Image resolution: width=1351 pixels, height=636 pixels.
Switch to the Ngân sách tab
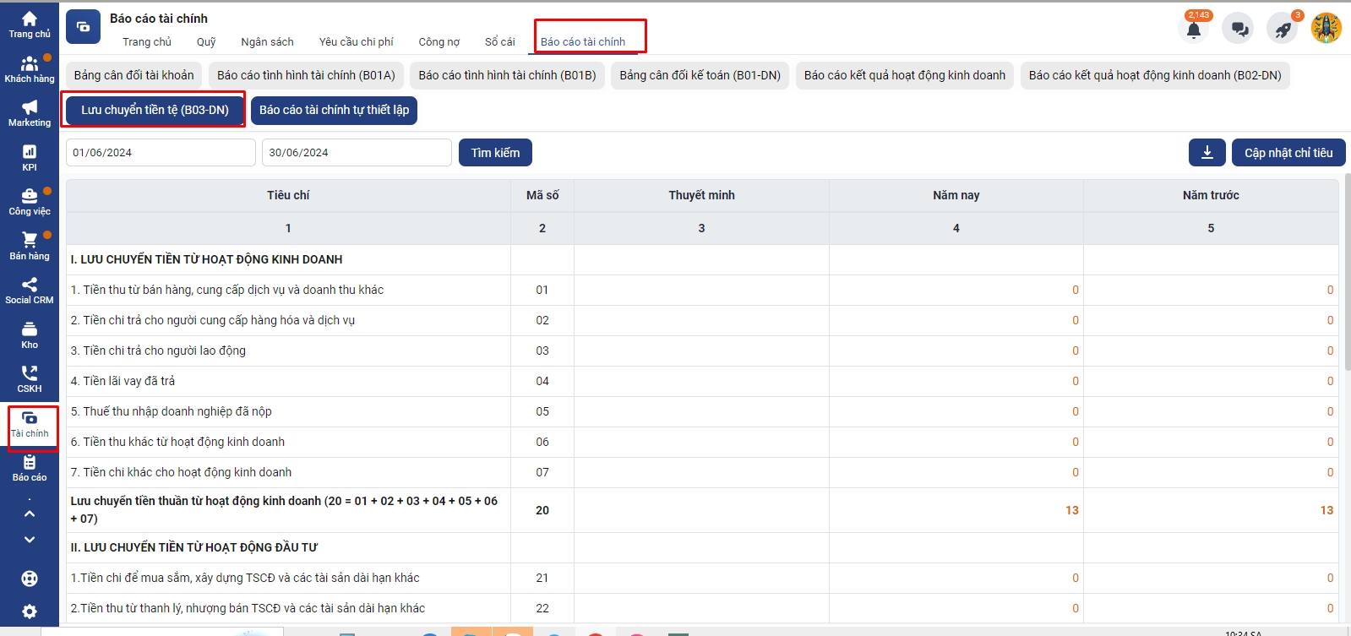[x=267, y=41]
